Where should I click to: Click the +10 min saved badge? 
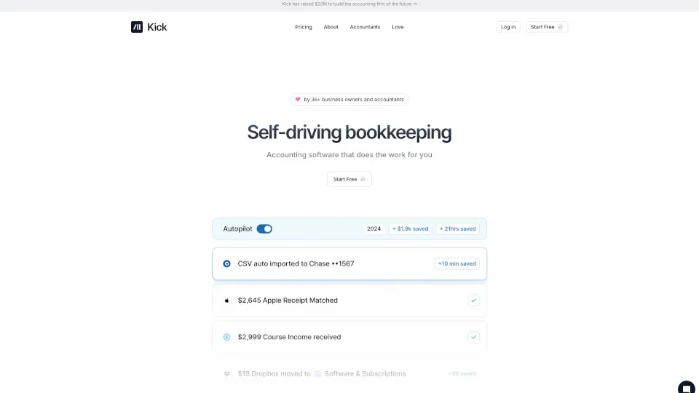point(457,263)
